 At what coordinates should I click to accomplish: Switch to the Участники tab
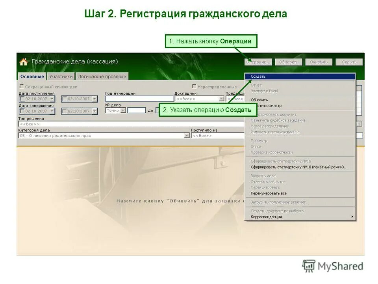pos(61,76)
